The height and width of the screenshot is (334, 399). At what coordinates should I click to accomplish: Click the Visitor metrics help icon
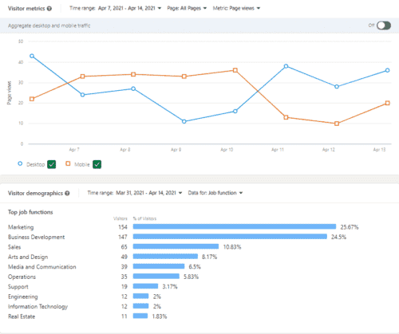49,9
